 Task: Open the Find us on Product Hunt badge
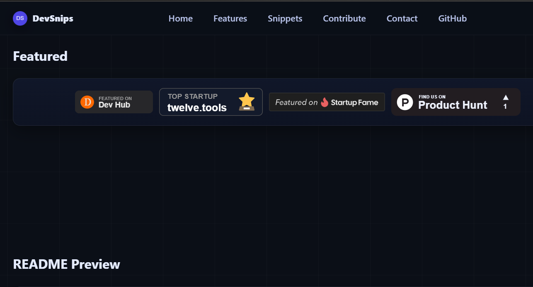[x=456, y=102]
